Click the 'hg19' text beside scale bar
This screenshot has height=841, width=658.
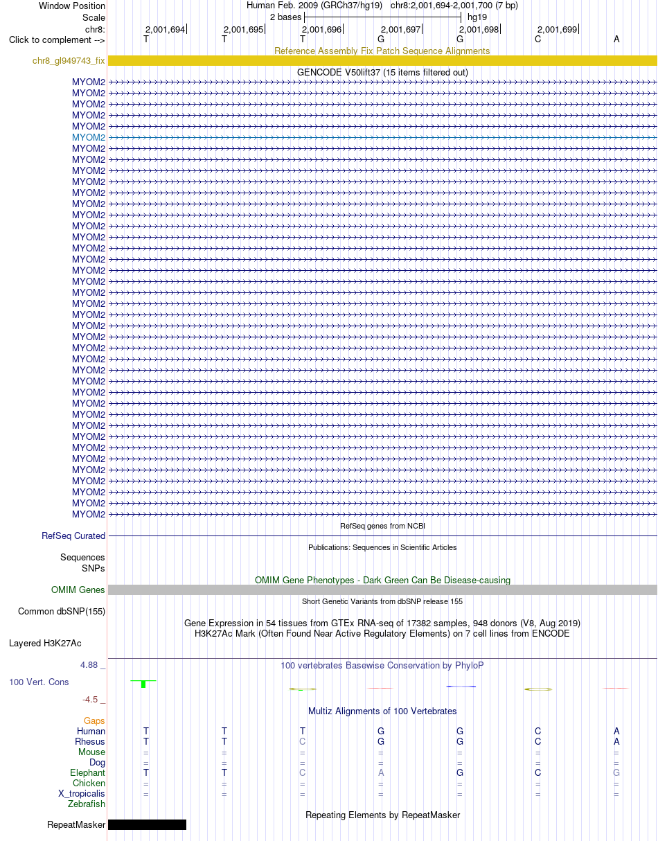click(x=477, y=17)
